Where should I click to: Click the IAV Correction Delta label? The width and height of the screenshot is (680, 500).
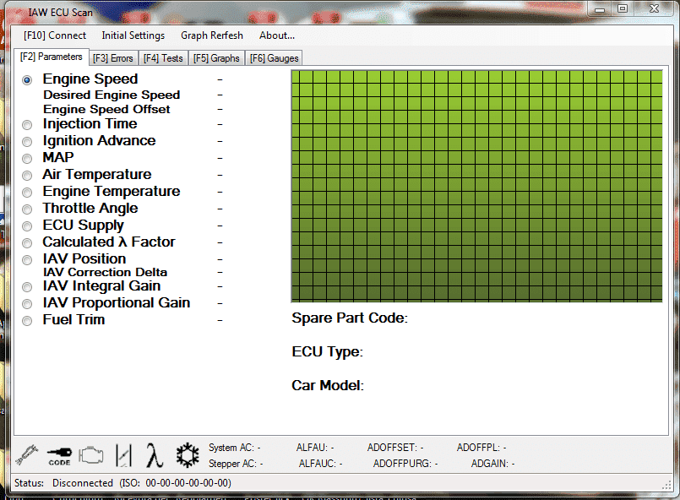pos(105,272)
